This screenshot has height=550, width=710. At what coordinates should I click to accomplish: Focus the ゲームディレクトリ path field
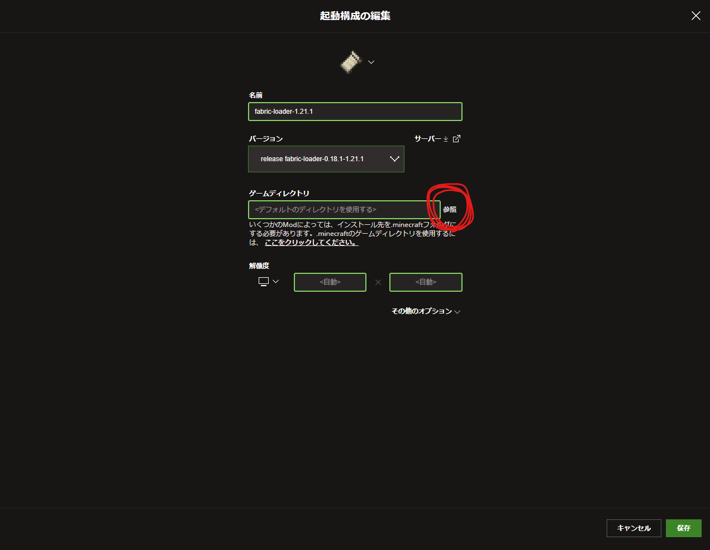click(x=344, y=210)
